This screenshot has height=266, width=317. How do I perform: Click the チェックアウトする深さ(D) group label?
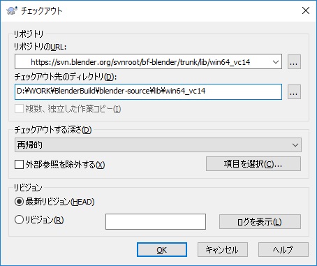pos(53,130)
